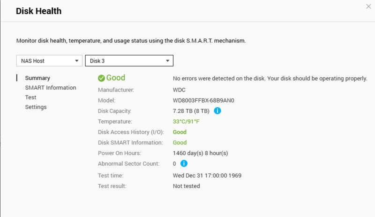Click the Power On Hours label
This screenshot has width=375, height=217.
click(120, 153)
